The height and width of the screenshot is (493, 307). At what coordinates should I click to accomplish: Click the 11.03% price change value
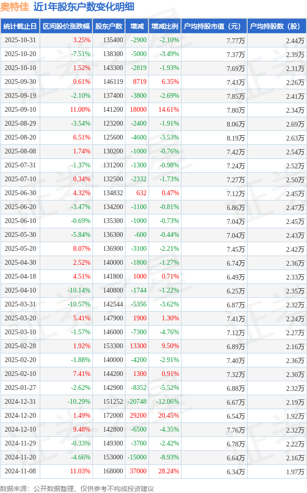pos(80,471)
